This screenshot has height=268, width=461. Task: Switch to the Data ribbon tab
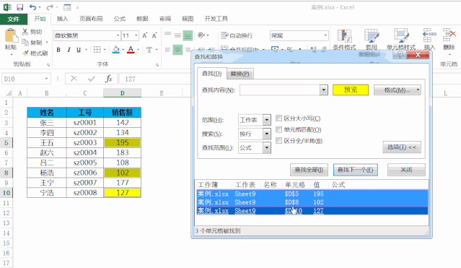142,19
